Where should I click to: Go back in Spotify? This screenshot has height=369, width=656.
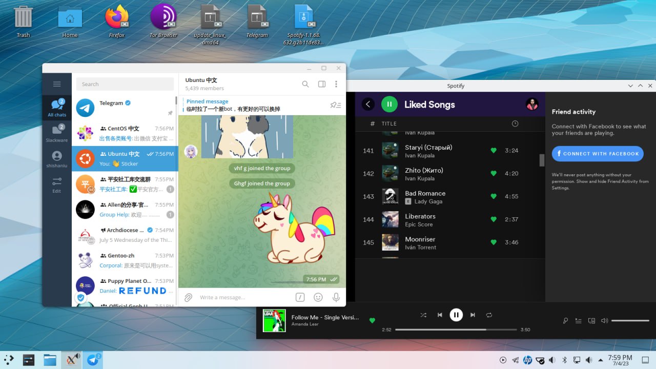coord(368,105)
